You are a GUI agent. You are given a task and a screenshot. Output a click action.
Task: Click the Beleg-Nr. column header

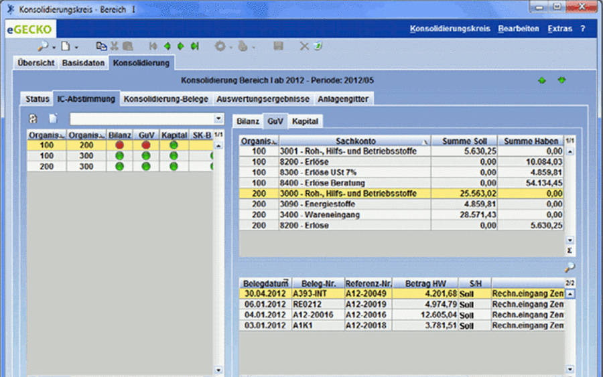click(x=318, y=283)
